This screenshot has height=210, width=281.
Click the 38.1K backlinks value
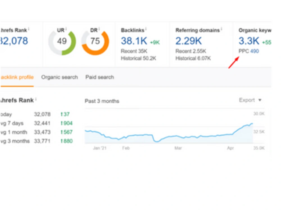(134, 41)
